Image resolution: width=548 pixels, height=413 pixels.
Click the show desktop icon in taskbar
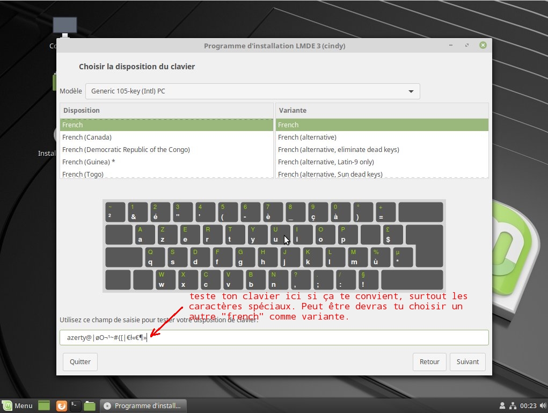tap(44, 405)
